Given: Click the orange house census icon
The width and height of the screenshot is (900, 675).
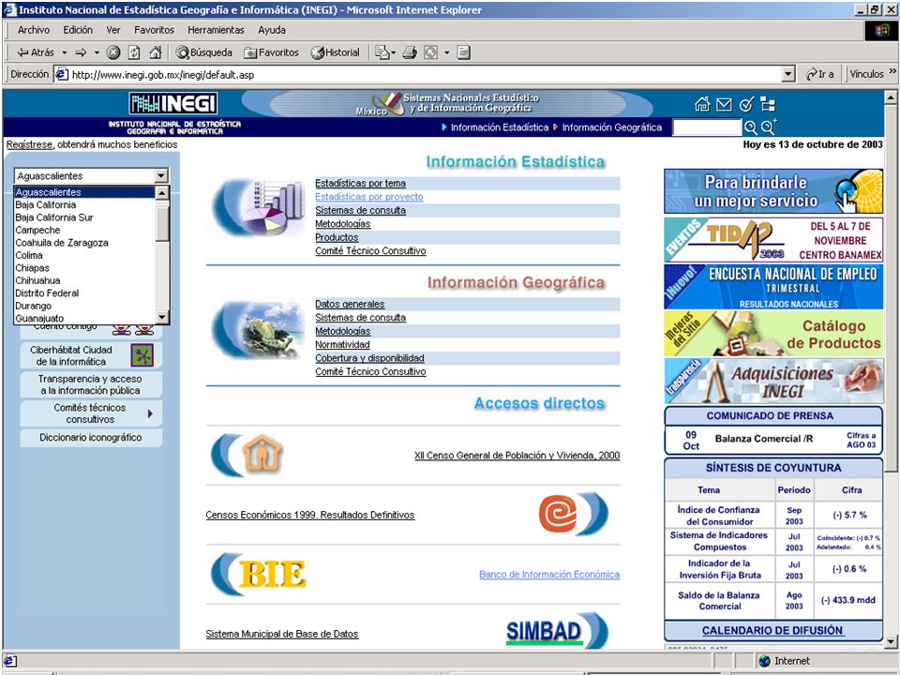Looking at the screenshot, I should point(262,456).
